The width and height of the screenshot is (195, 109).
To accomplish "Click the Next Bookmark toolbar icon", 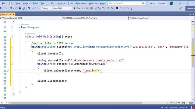I will (125, 8).
